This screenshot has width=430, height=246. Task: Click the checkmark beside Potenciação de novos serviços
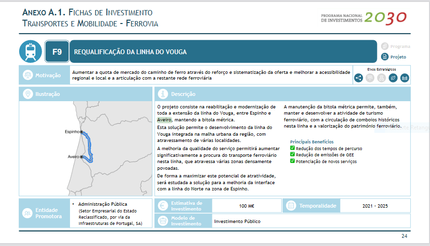[292, 161]
